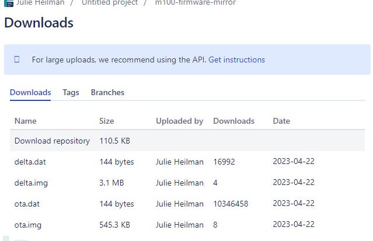The height and width of the screenshot is (241, 373).
Task: Click the workspace avatar icon in breadcrumb
Action: coord(9,2)
